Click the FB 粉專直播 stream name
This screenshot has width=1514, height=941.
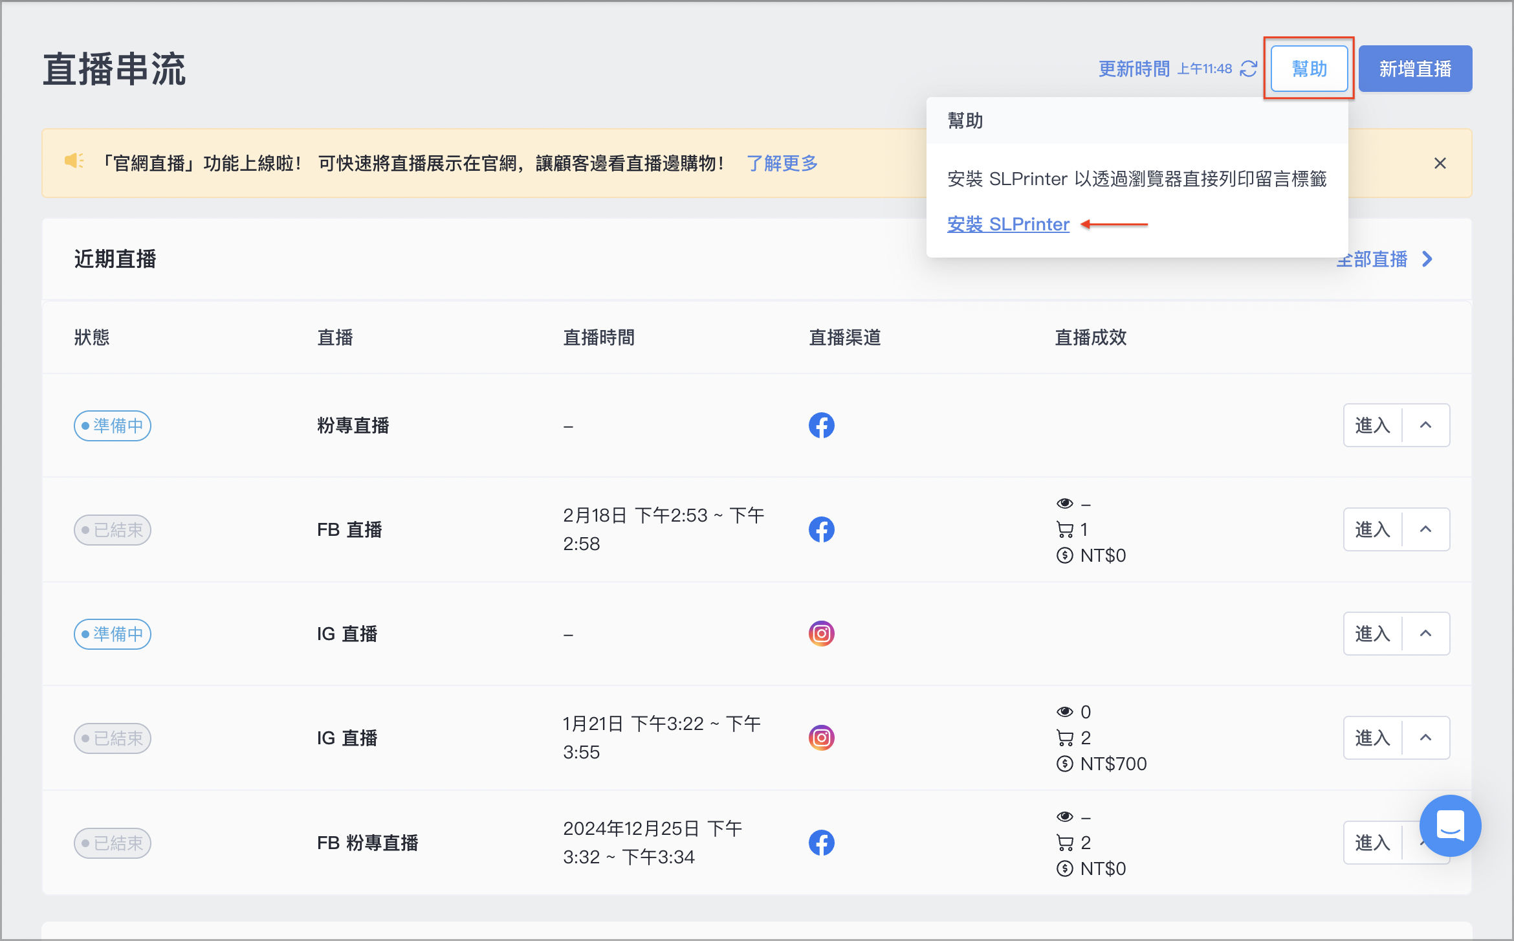[368, 843]
